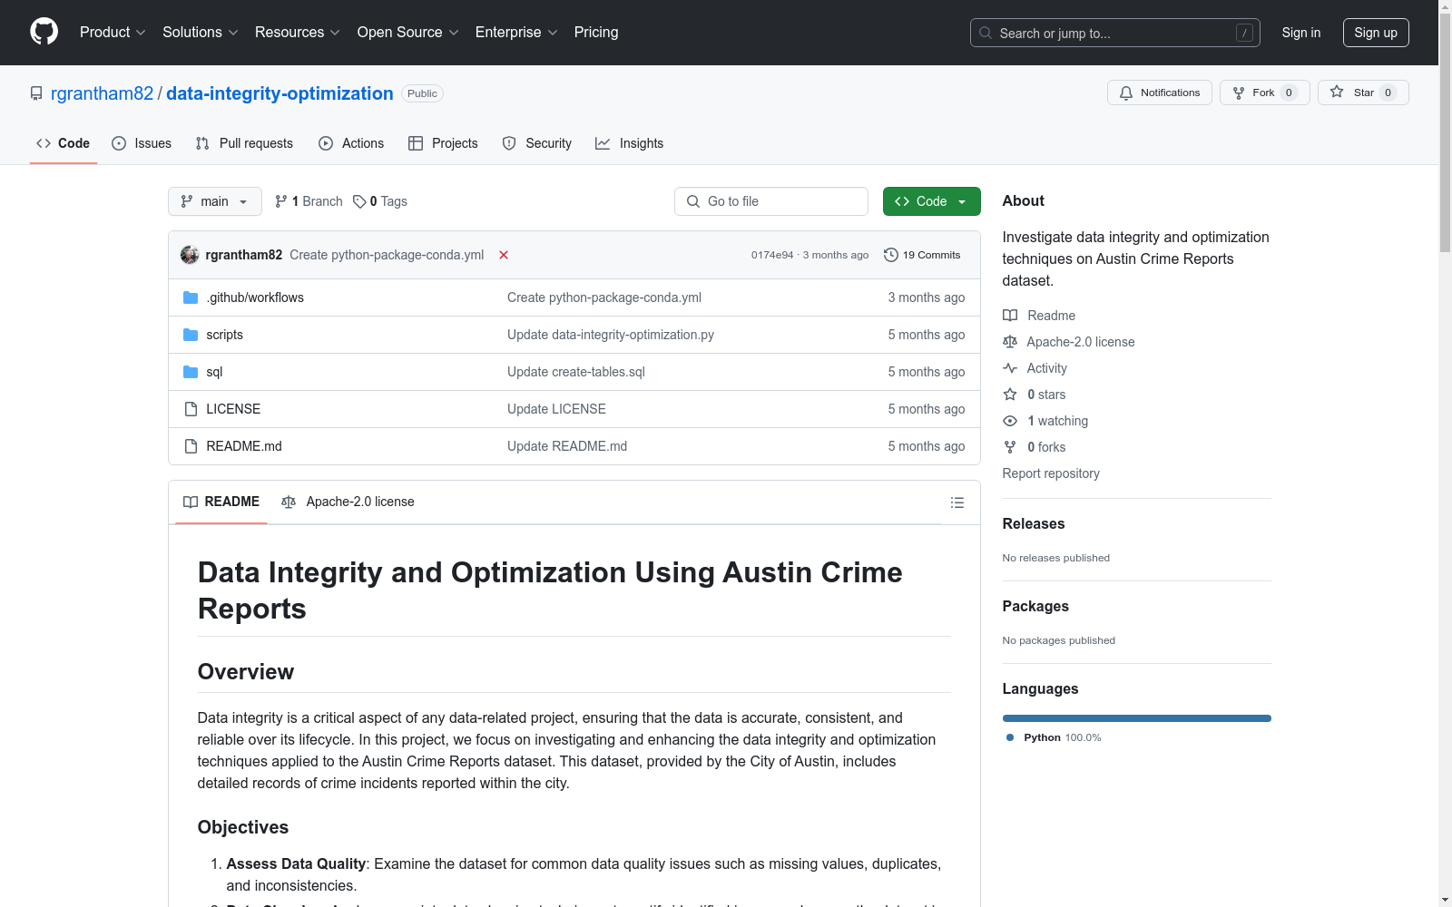Click the Releases heading link

click(x=1034, y=523)
